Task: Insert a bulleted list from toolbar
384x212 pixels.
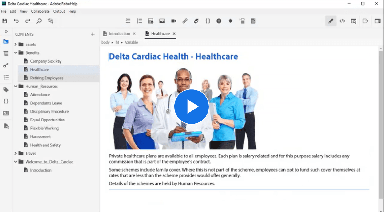Action: (x=128, y=21)
